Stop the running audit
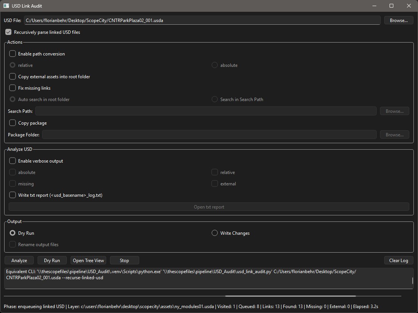 124,260
